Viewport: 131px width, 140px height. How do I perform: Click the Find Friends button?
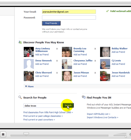51,23
